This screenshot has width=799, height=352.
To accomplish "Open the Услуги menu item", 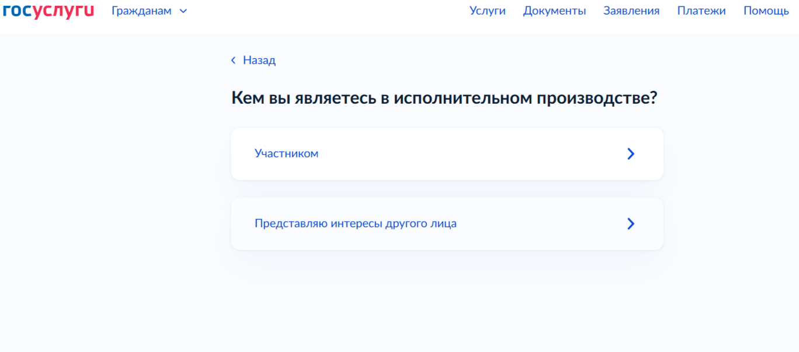I will click(x=487, y=10).
